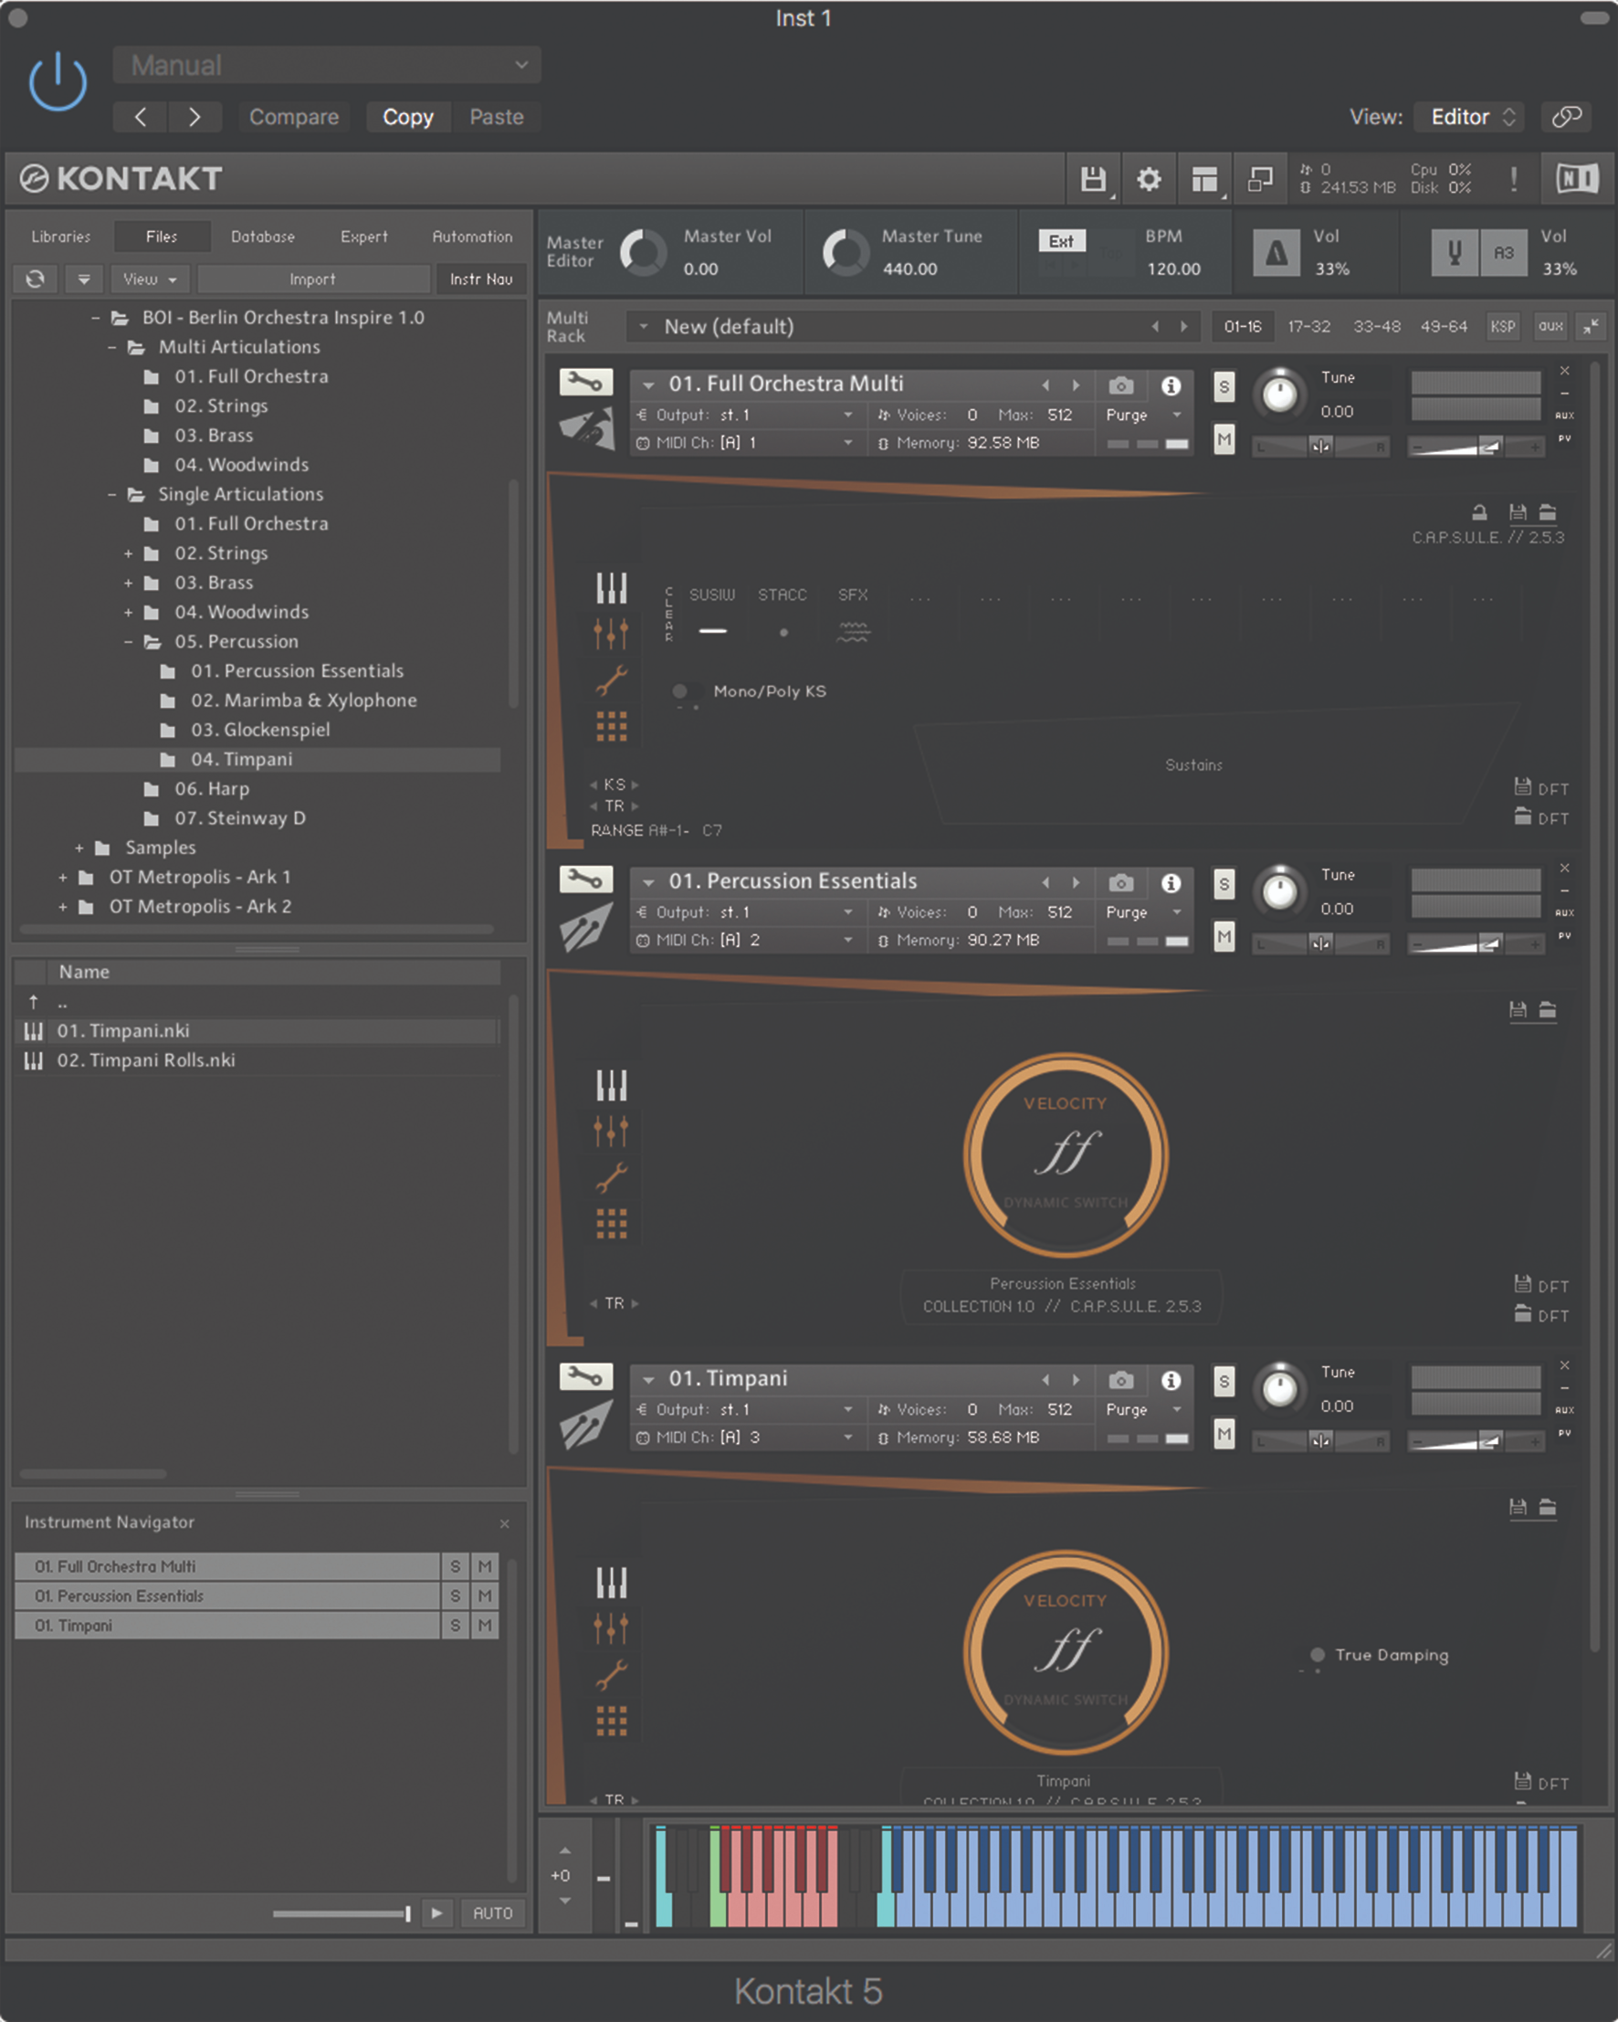Open the Manual preset dropdown
Screen dimensions: 1618x2022
[326, 66]
